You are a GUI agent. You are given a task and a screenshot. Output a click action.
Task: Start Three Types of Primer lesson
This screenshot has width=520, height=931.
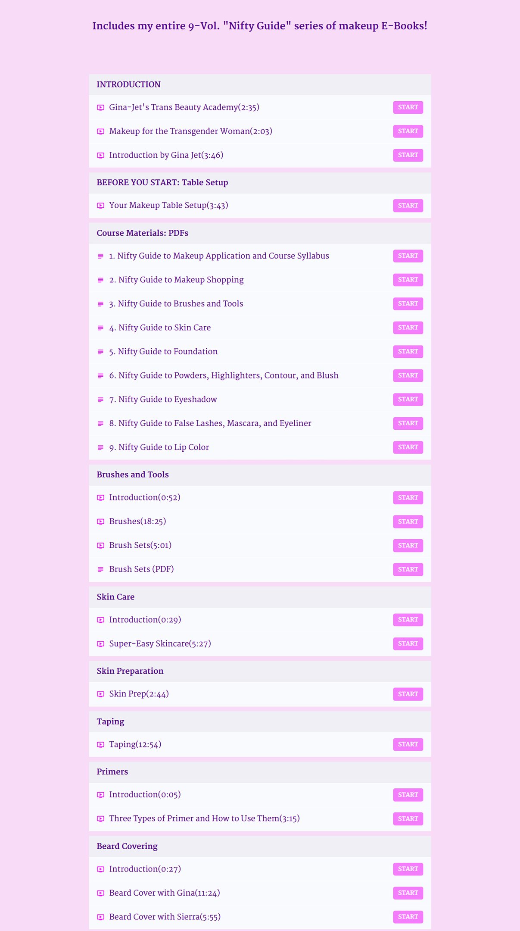(x=408, y=819)
